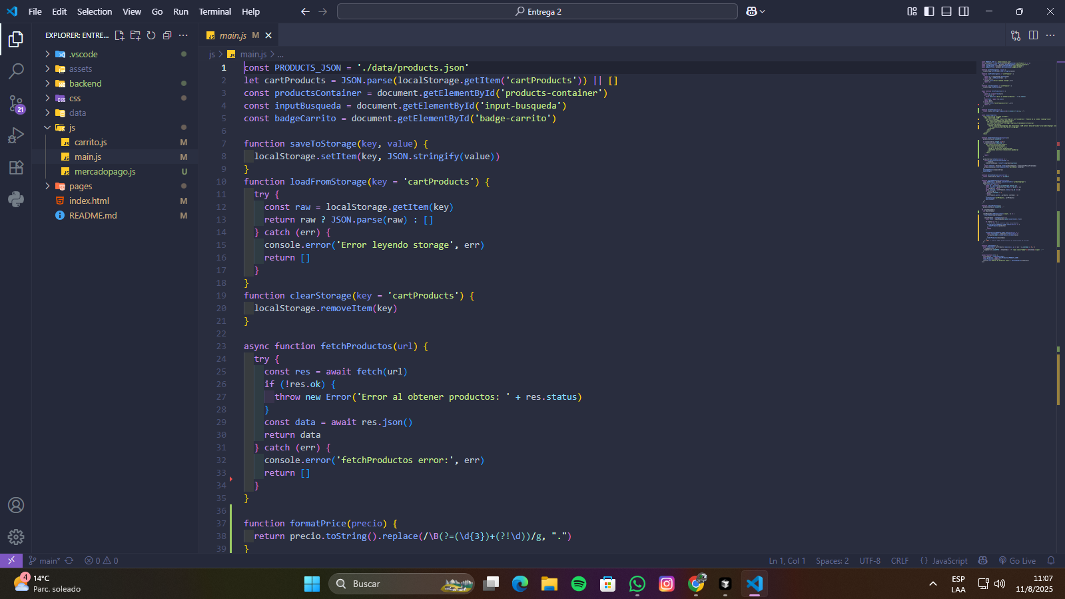This screenshot has width=1065, height=599.
Task: Open editor more actions menu
Action: (x=1050, y=35)
